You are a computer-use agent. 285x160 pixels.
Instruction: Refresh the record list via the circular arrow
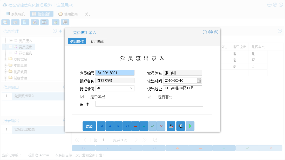(x=155, y=140)
